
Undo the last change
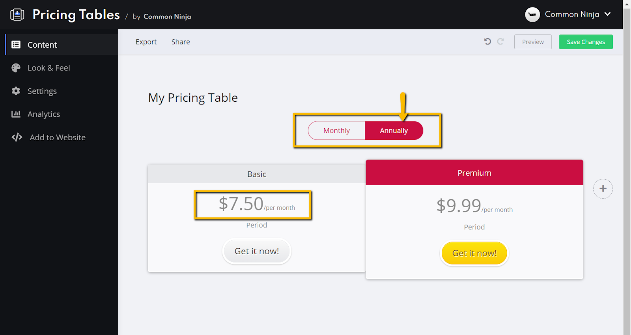[488, 41]
